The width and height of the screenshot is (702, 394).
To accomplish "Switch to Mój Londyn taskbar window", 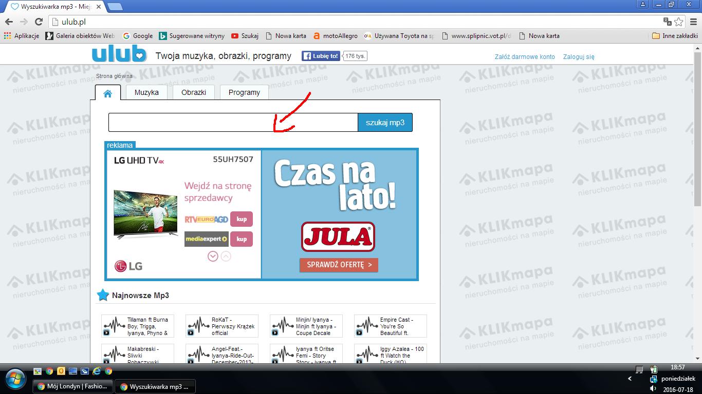I will [x=72, y=386].
